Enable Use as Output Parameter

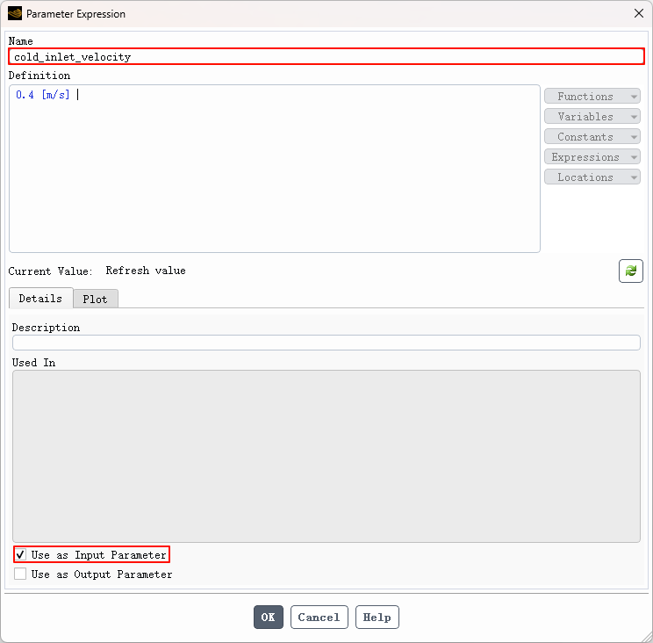tap(20, 574)
